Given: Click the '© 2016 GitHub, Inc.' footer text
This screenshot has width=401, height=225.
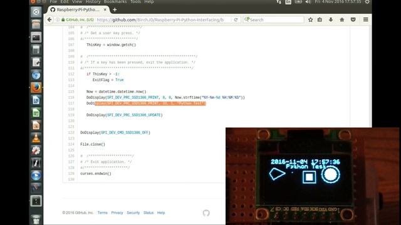Looking at the screenshot, I should tap(78, 212).
